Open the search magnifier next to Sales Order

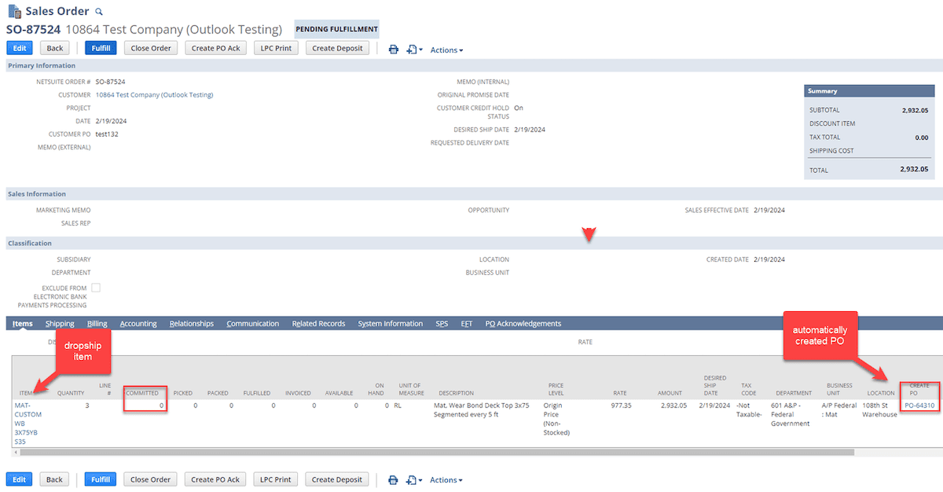pos(98,12)
